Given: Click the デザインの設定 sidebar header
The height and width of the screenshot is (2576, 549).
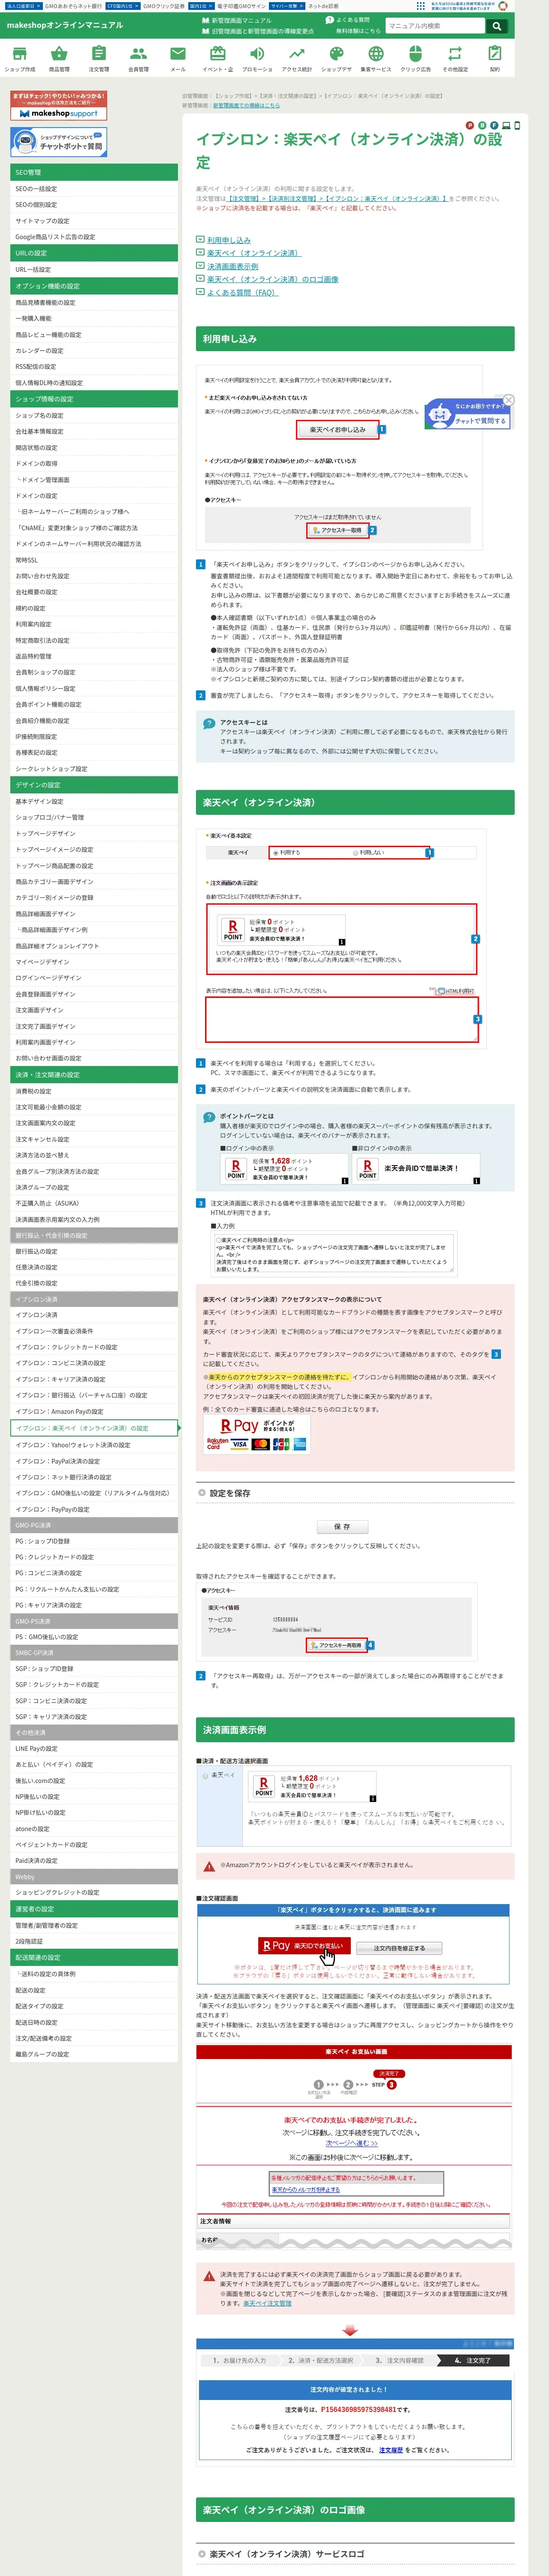Looking at the screenshot, I should click(94, 785).
